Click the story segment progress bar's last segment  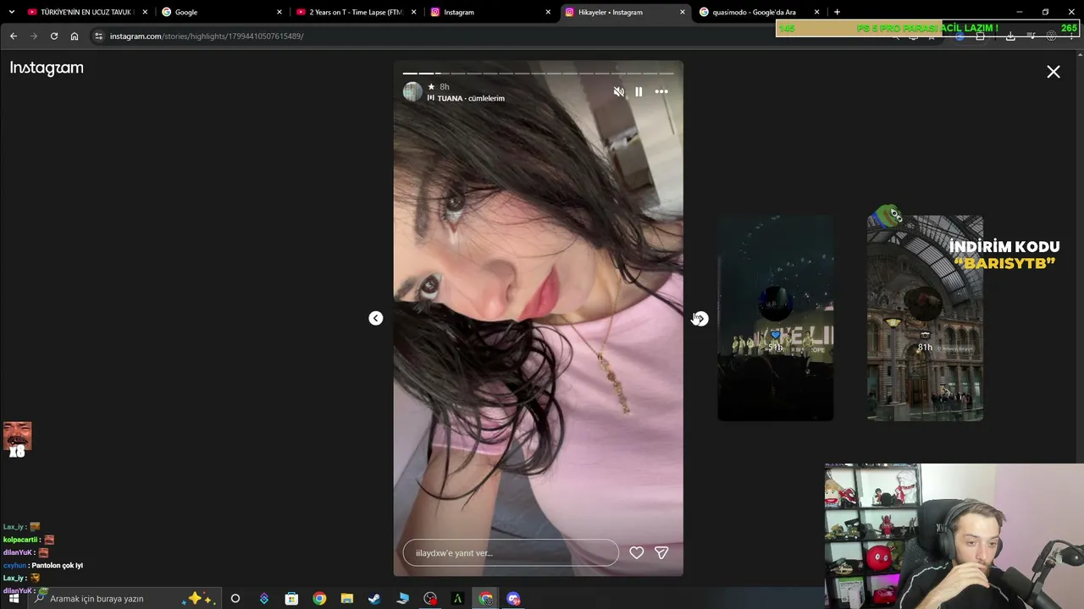(666, 74)
